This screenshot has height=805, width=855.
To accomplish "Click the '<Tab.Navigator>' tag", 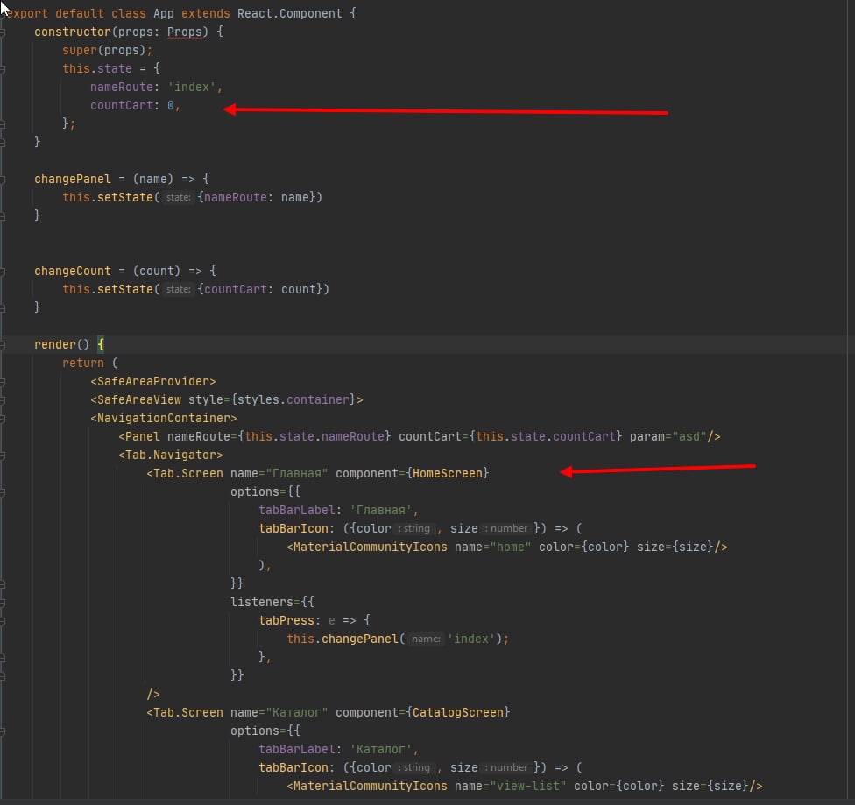I will [171, 455].
